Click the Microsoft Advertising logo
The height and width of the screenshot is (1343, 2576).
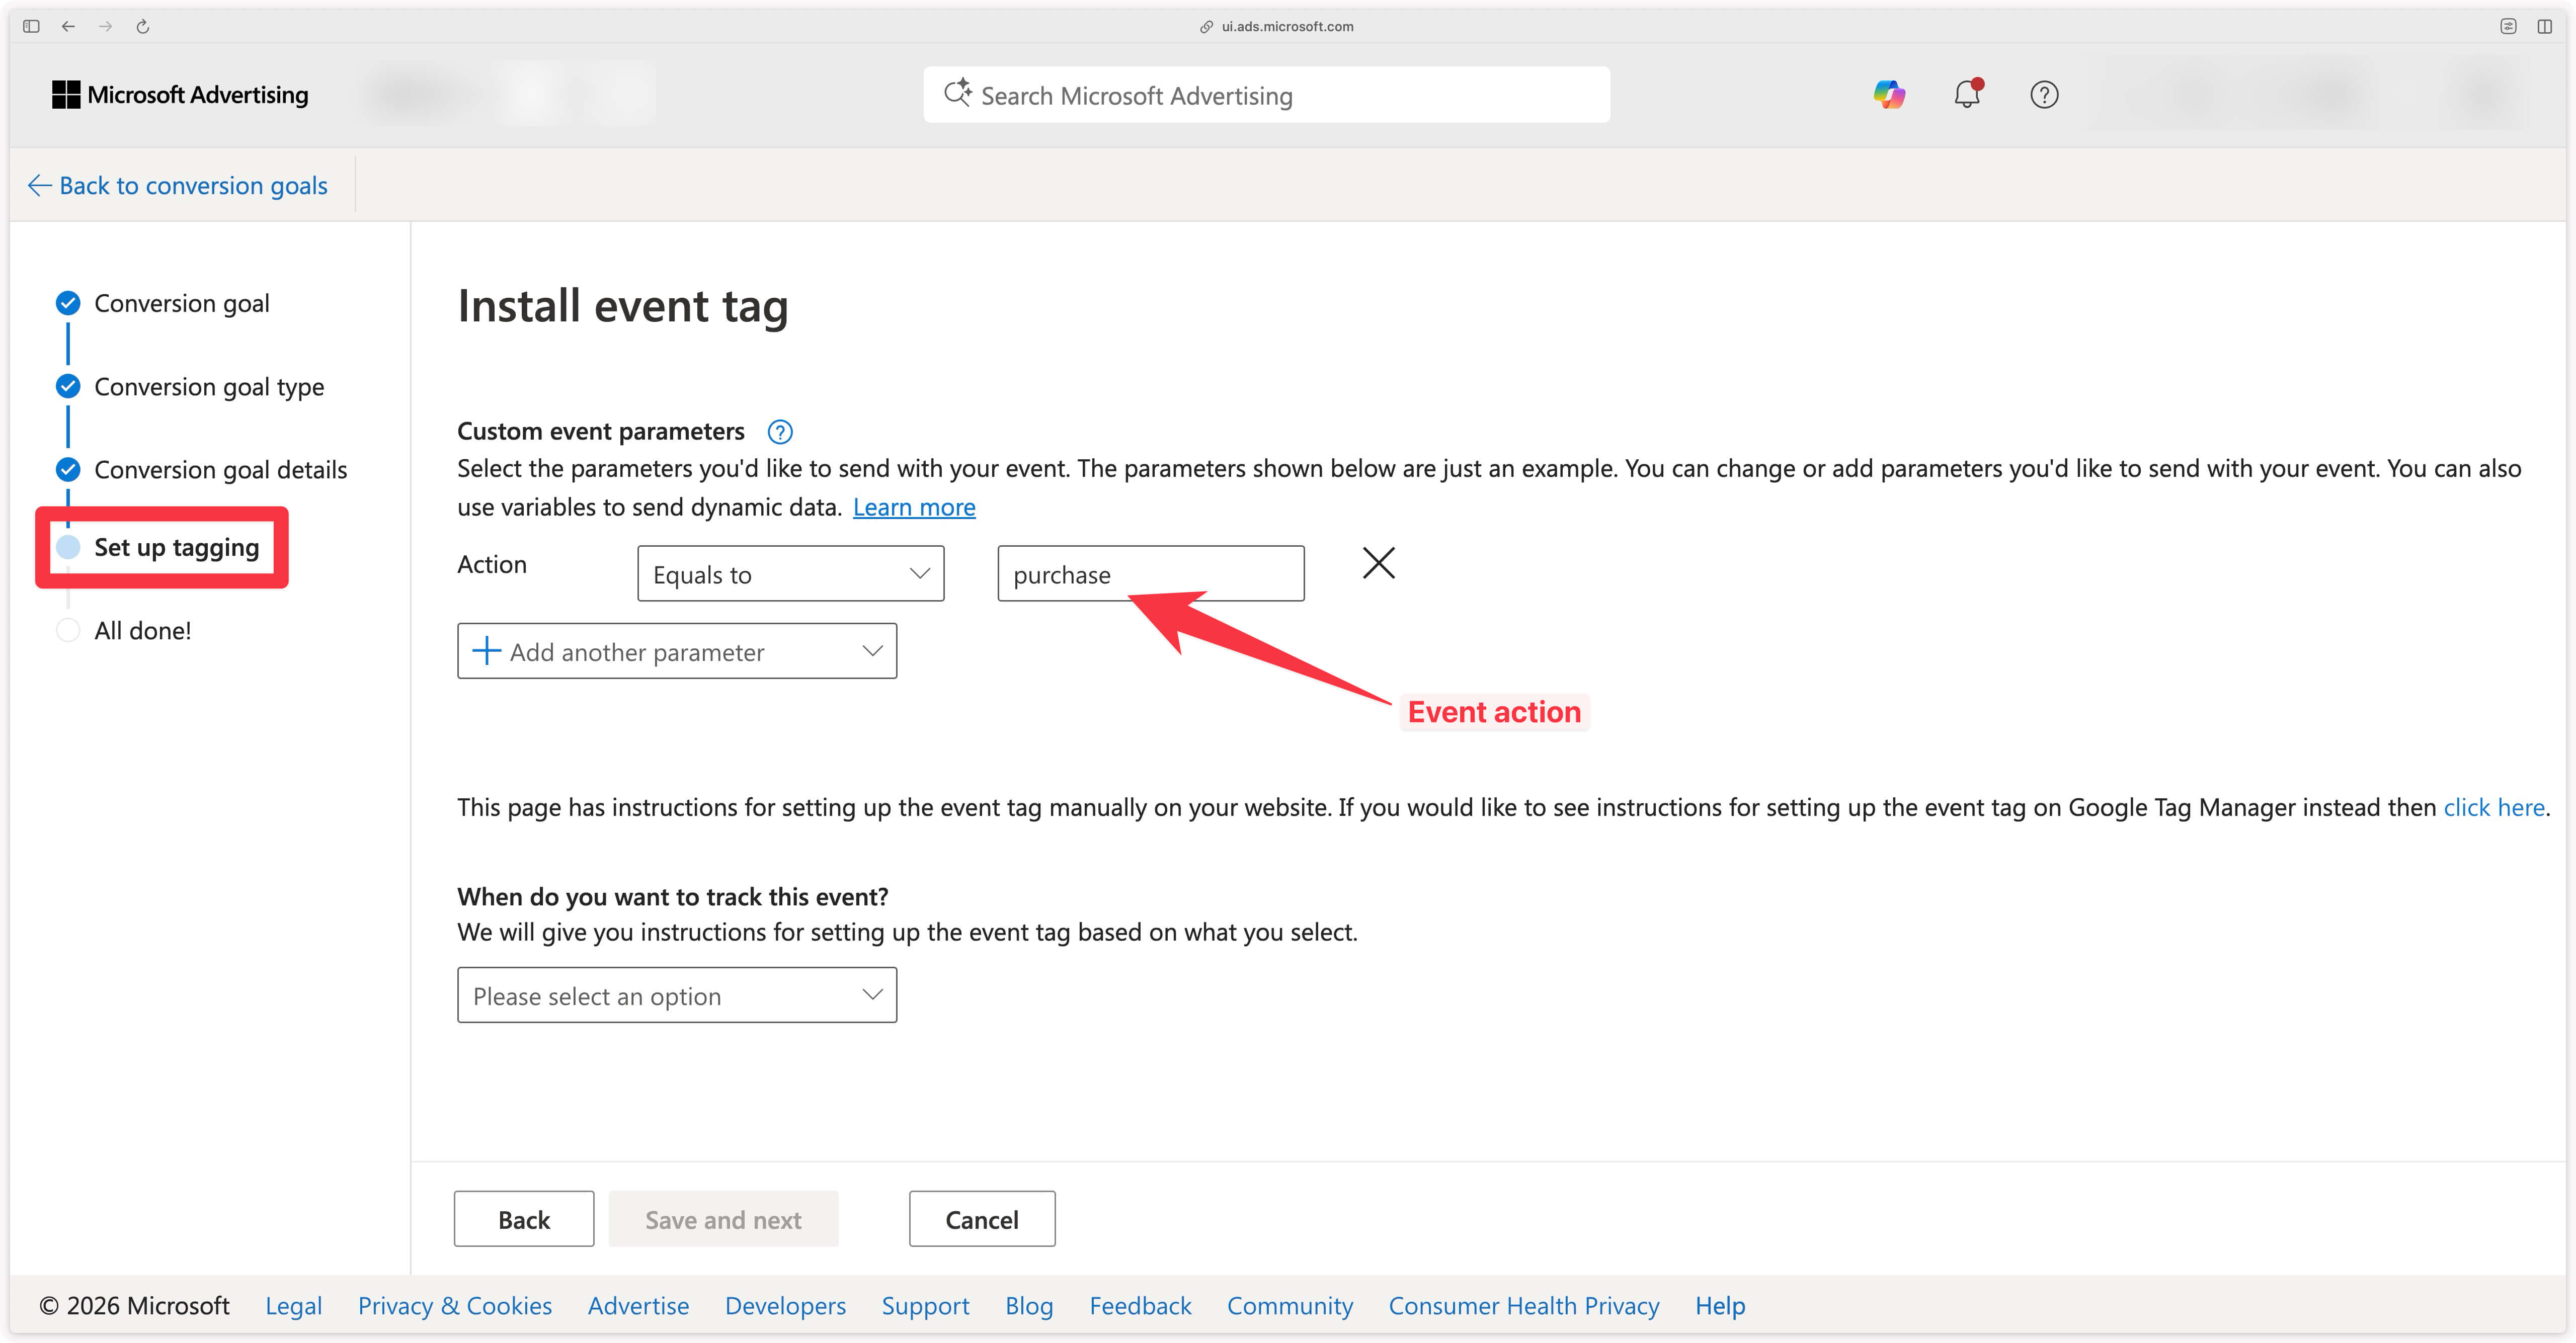pos(180,95)
